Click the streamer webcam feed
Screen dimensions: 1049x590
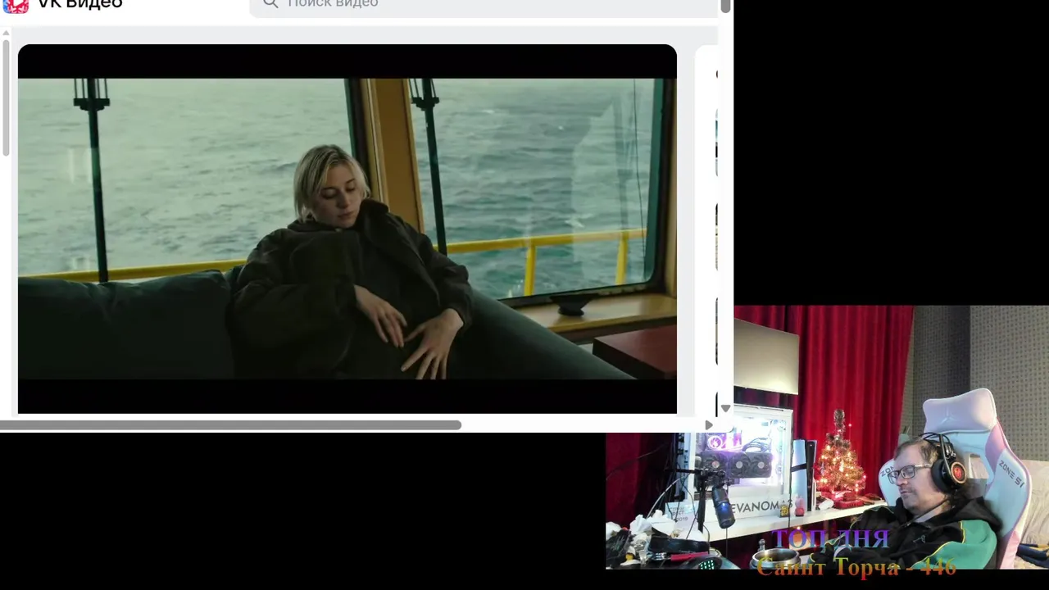828,438
